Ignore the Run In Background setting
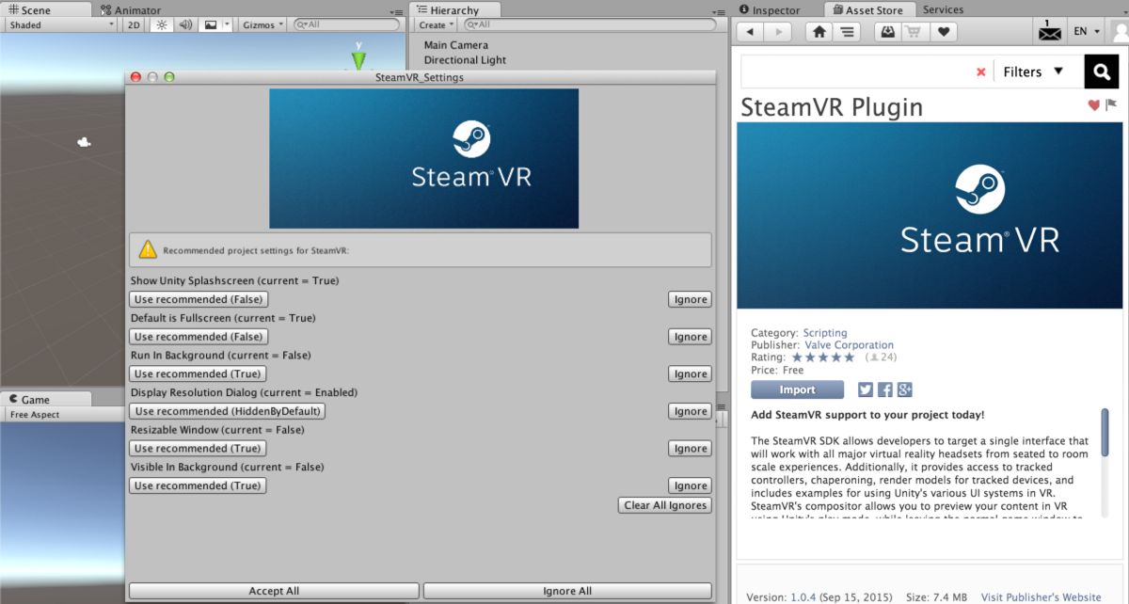Viewport: 1129px width, 604px height. tap(691, 374)
